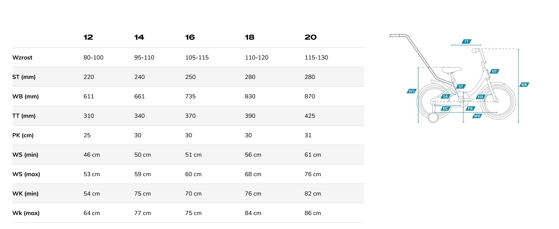Select the WS (max) row label
The width and height of the screenshot is (559, 229).
click(x=26, y=174)
